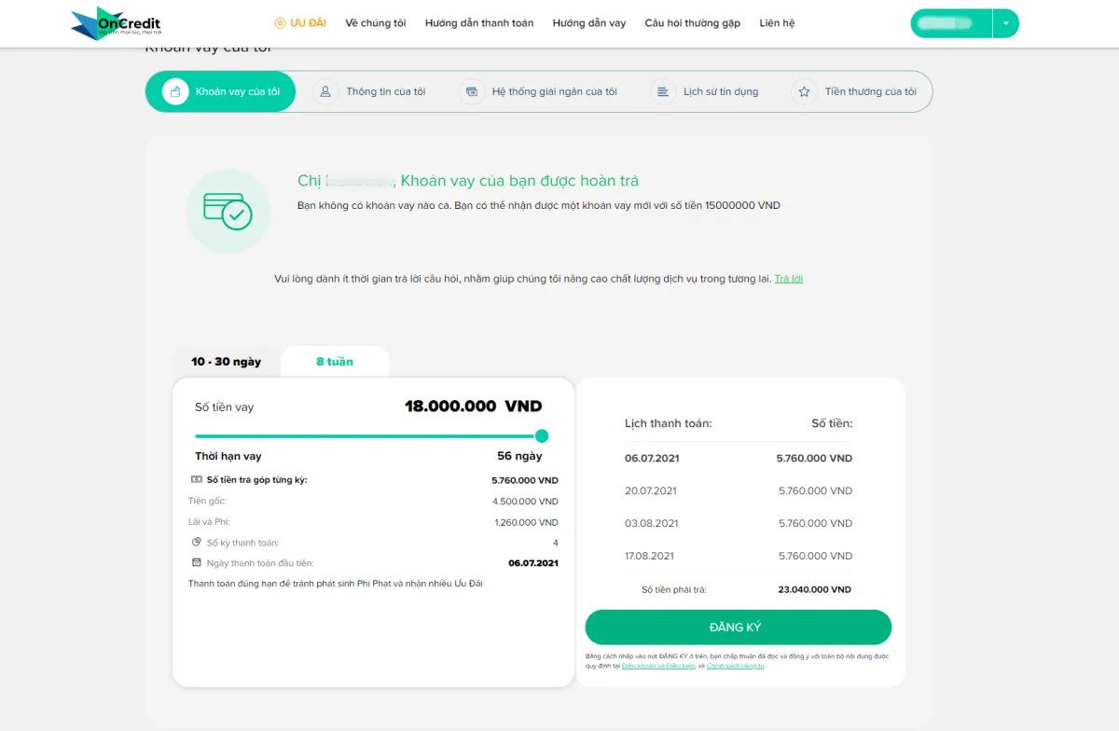The width and height of the screenshot is (1119, 731).
Task: Click the Lịch thanh toán header
Action: coord(668,423)
